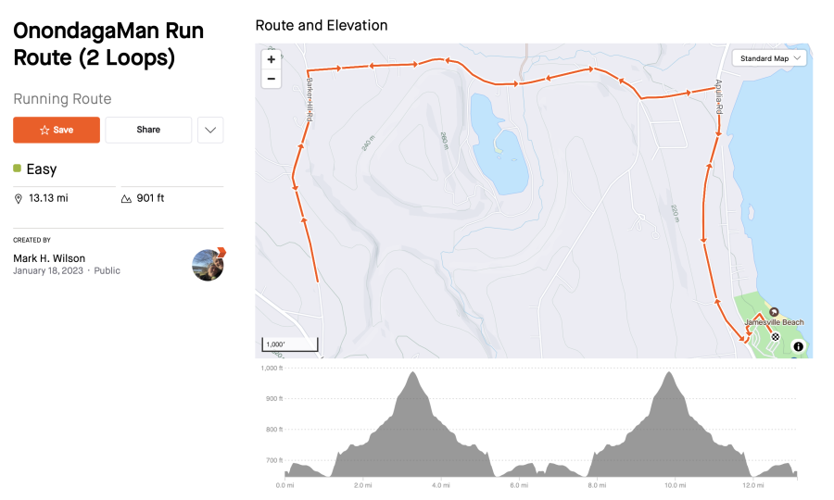Zoom out on the route map
The width and height of the screenshot is (834, 500).
tap(272, 79)
